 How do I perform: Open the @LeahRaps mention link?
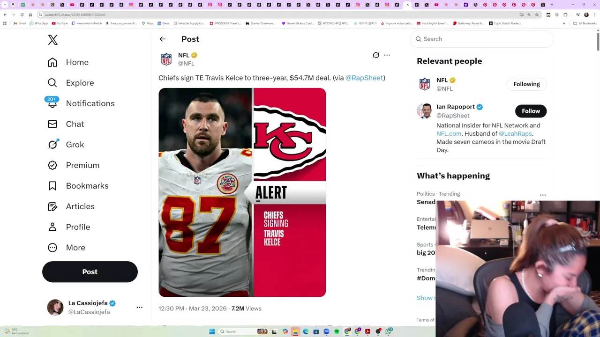(515, 134)
